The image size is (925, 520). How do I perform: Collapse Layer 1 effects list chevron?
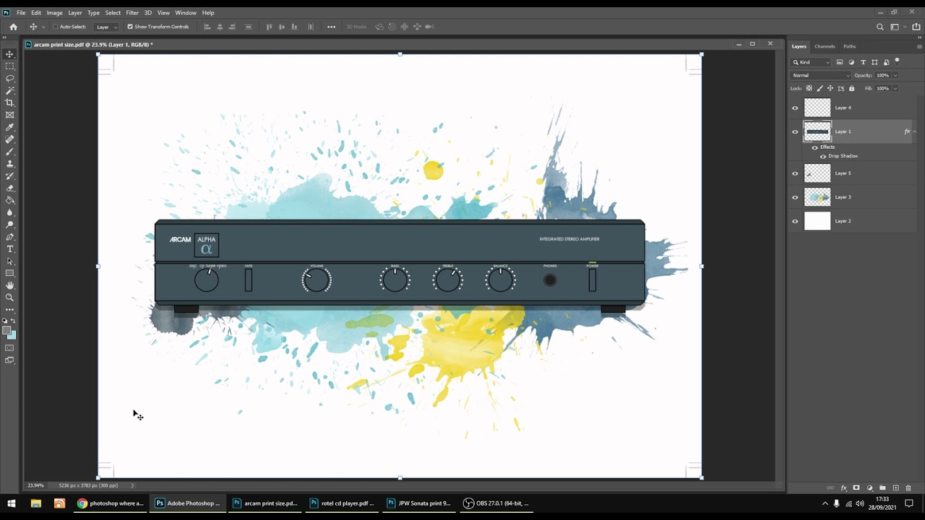915,131
